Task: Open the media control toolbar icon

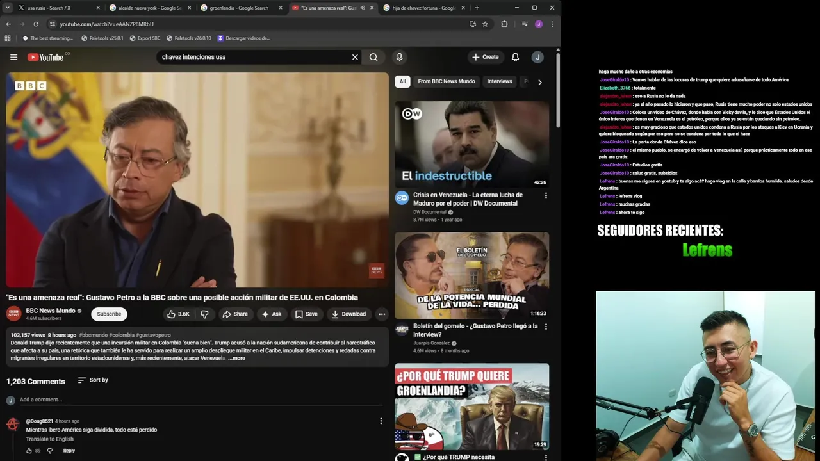Action: coord(525,24)
